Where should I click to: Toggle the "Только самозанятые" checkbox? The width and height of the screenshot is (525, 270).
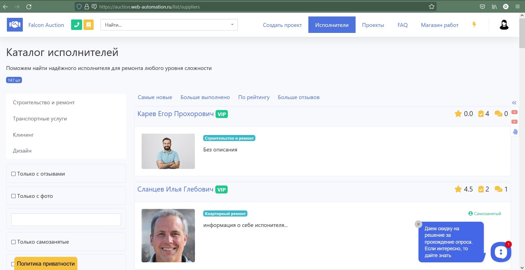pos(13,242)
